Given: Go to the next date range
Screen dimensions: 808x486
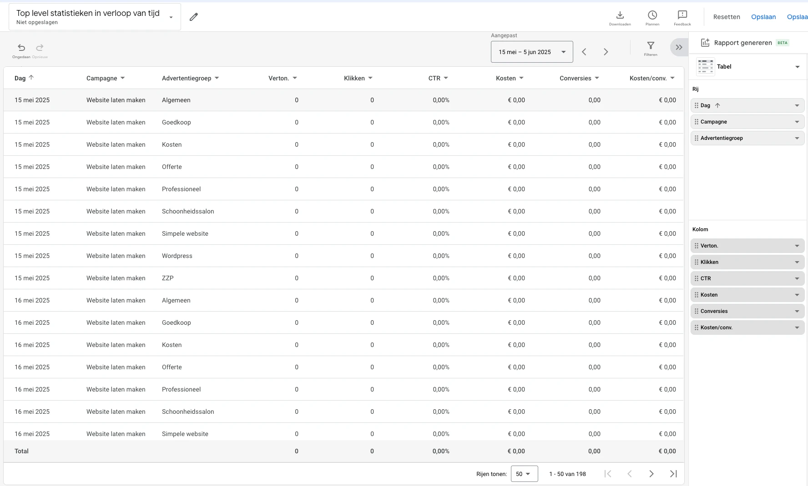Looking at the screenshot, I should 606,52.
